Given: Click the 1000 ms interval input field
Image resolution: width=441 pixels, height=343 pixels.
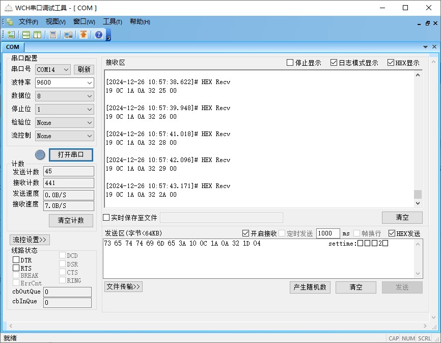Looking at the screenshot, I should 327,233.
